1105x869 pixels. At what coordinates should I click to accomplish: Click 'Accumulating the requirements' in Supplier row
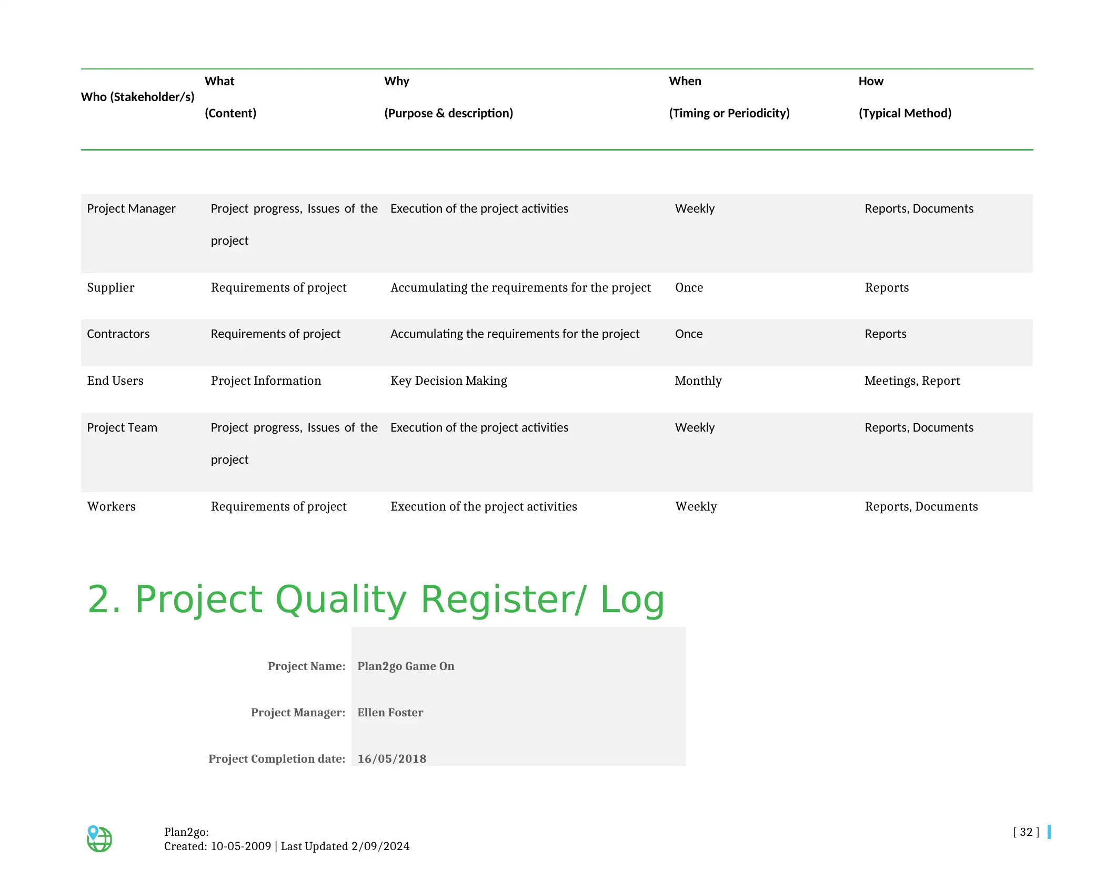520,287
